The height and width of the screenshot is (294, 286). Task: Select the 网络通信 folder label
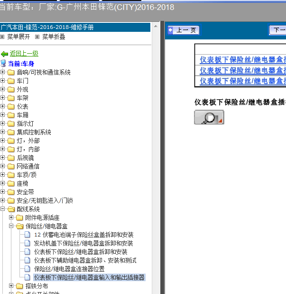pyautogui.click(x=28, y=167)
